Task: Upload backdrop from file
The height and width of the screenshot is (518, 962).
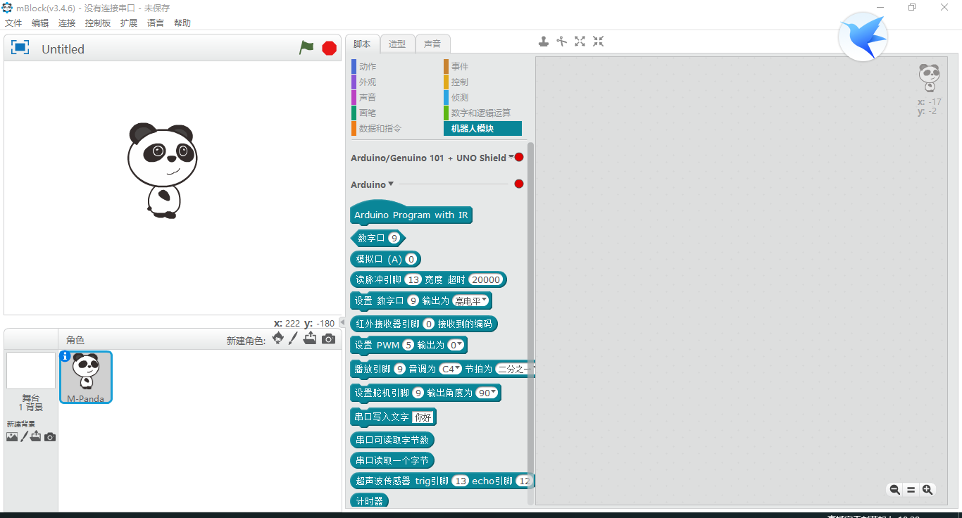Action: point(35,436)
